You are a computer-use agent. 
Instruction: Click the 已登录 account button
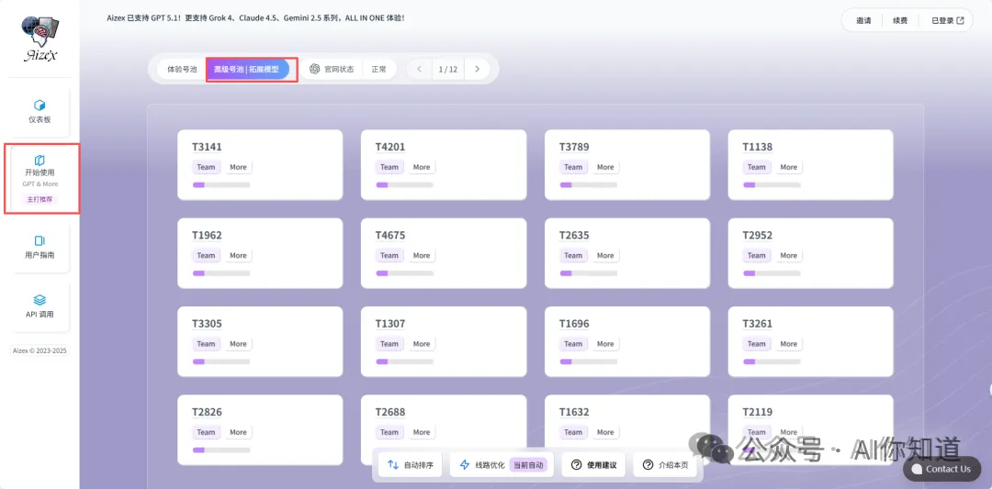[947, 20]
